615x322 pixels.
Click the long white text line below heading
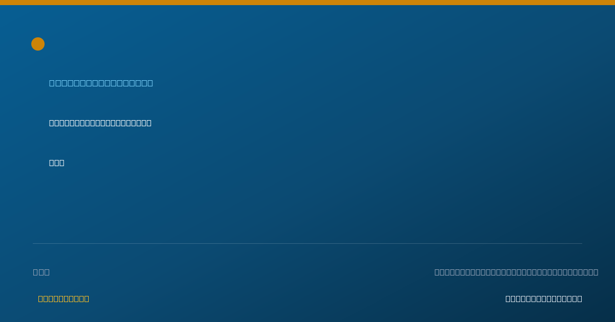click(100, 123)
